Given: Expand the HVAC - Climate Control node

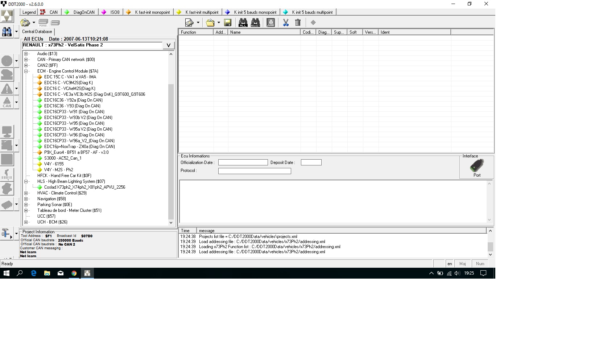Looking at the screenshot, I should tap(26, 193).
